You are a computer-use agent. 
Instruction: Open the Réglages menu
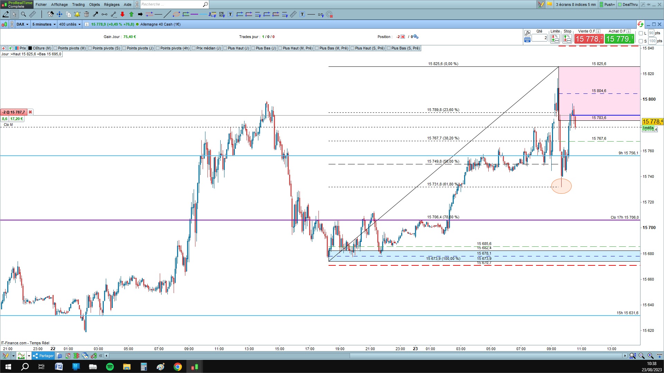112,4
